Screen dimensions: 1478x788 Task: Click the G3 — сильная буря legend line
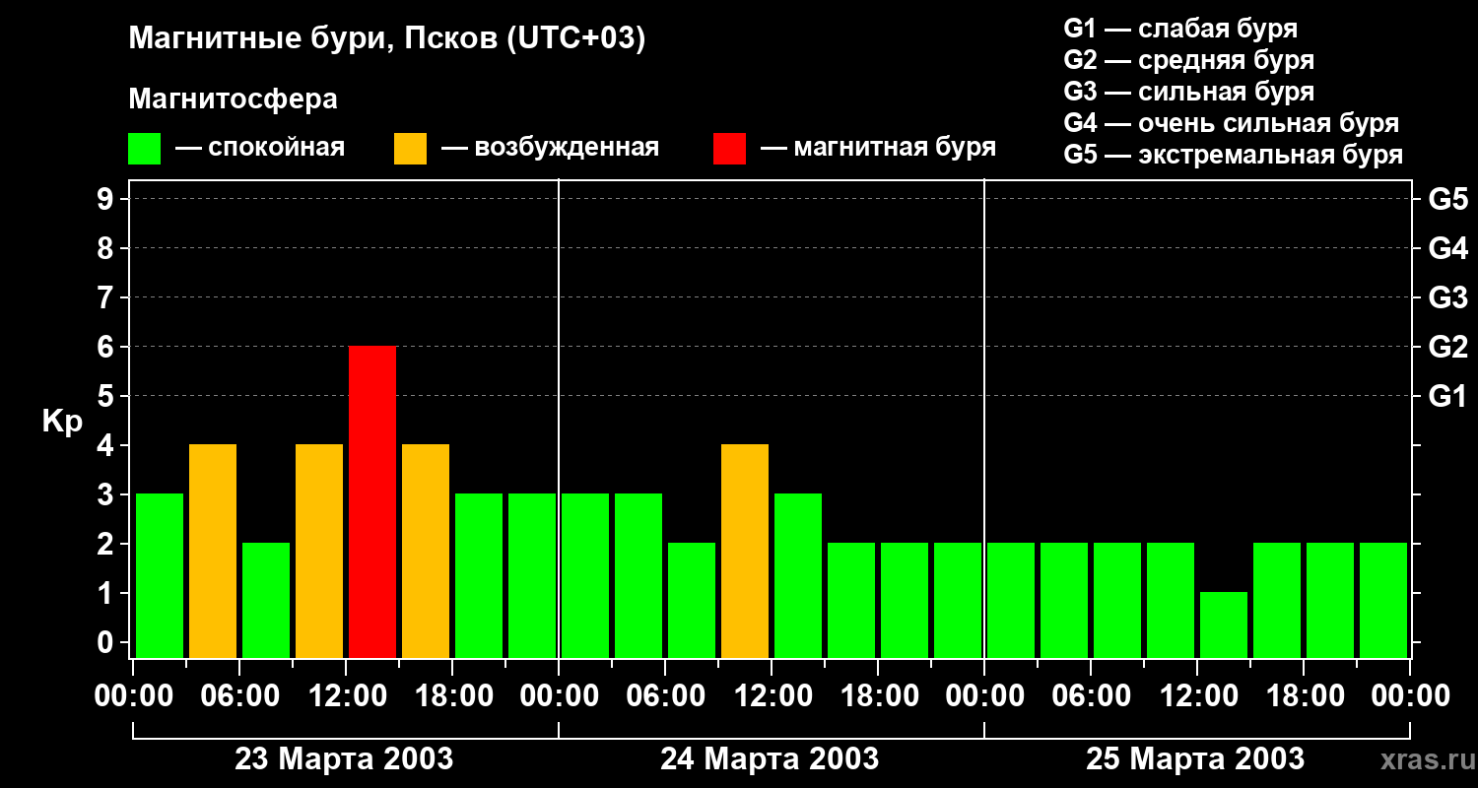(x=1189, y=92)
